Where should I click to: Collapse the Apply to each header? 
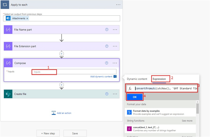(61, 5)
